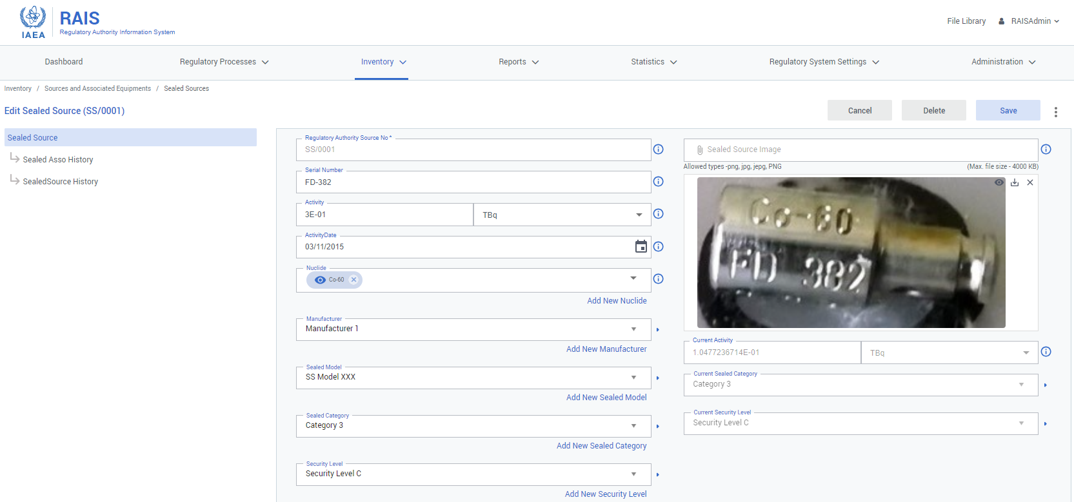This screenshot has width=1074, height=502.
Task: Click the Co-60 source photo thumbnail
Action: click(851, 253)
